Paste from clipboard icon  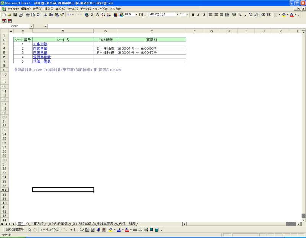pos(57,15)
